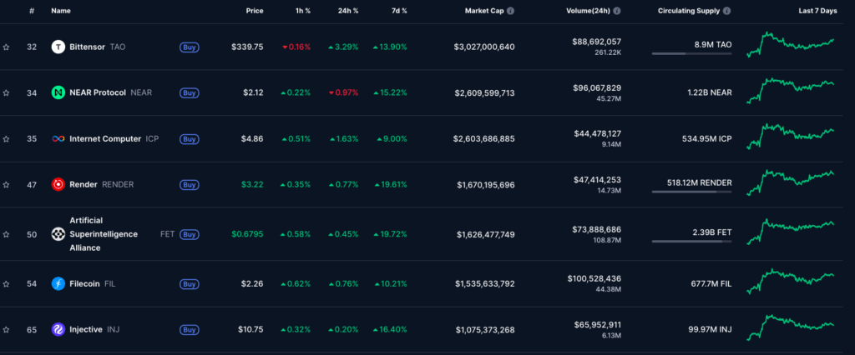Screen dimensions: 855x355
Task: Click FET circulating supply progress bar
Action: pos(692,241)
